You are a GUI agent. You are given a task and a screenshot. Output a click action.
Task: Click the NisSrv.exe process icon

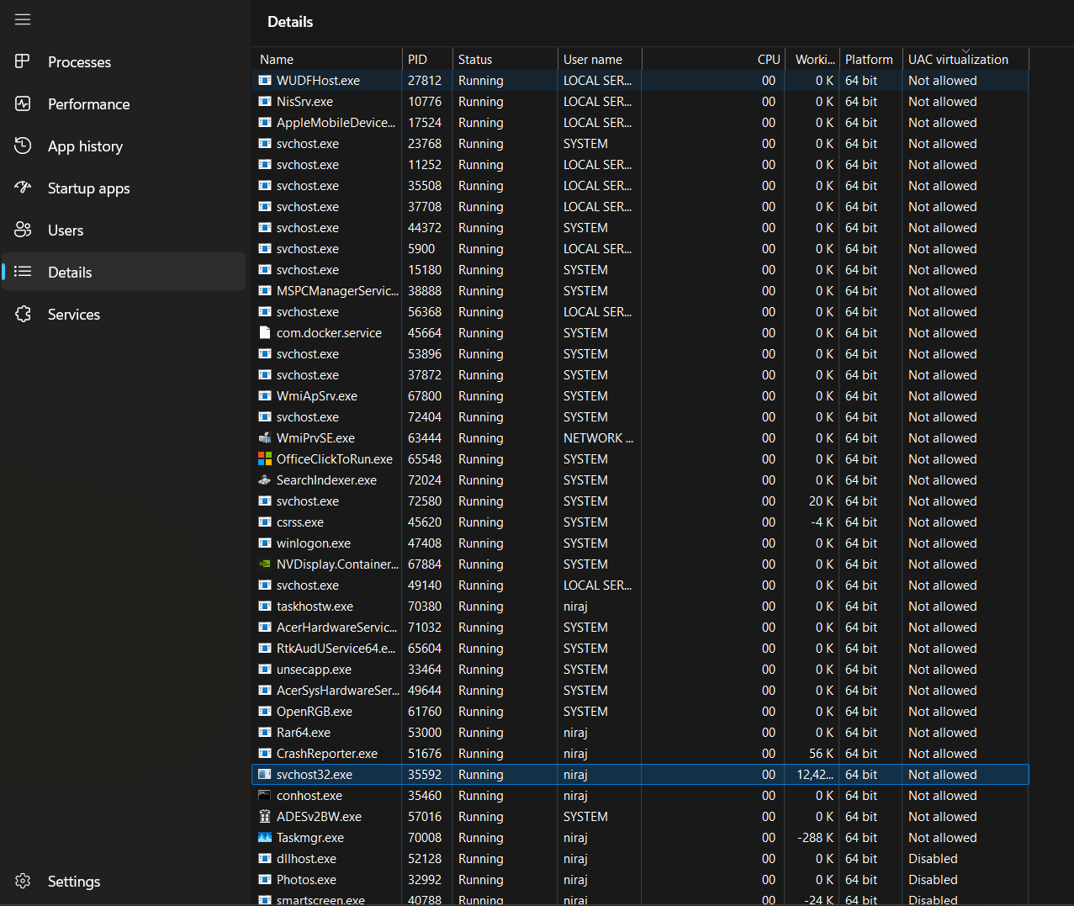coord(265,102)
